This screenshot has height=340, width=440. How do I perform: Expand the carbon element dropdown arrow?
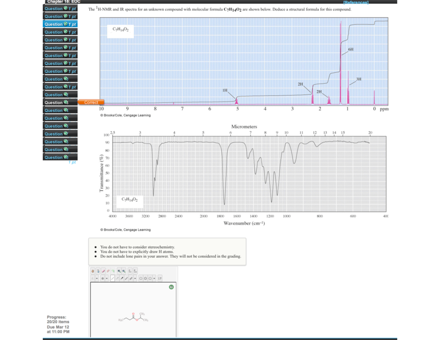coord(97,278)
